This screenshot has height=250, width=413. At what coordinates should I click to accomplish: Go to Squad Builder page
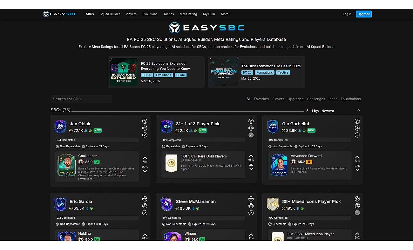pos(110,14)
